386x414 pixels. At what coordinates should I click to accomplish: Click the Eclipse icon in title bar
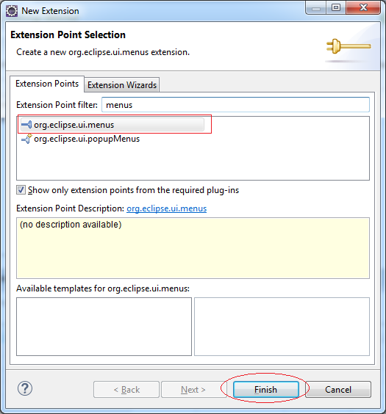tap(12, 11)
